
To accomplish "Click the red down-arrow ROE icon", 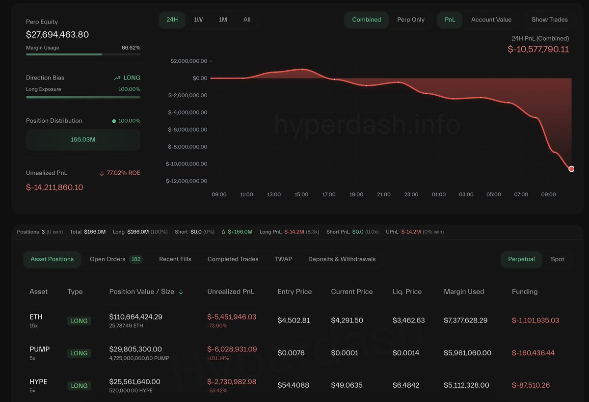I will (102, 173).
